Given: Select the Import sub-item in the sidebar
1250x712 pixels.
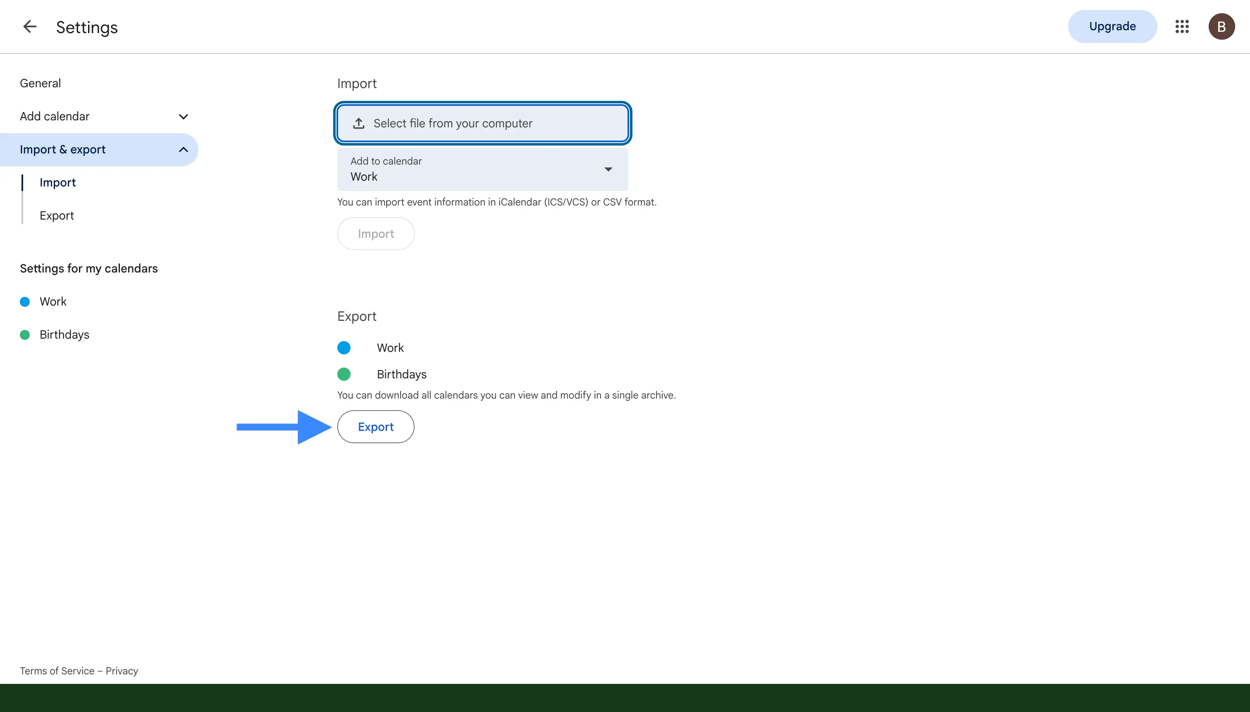Looking at the screenshot, I should pos(58,182).
